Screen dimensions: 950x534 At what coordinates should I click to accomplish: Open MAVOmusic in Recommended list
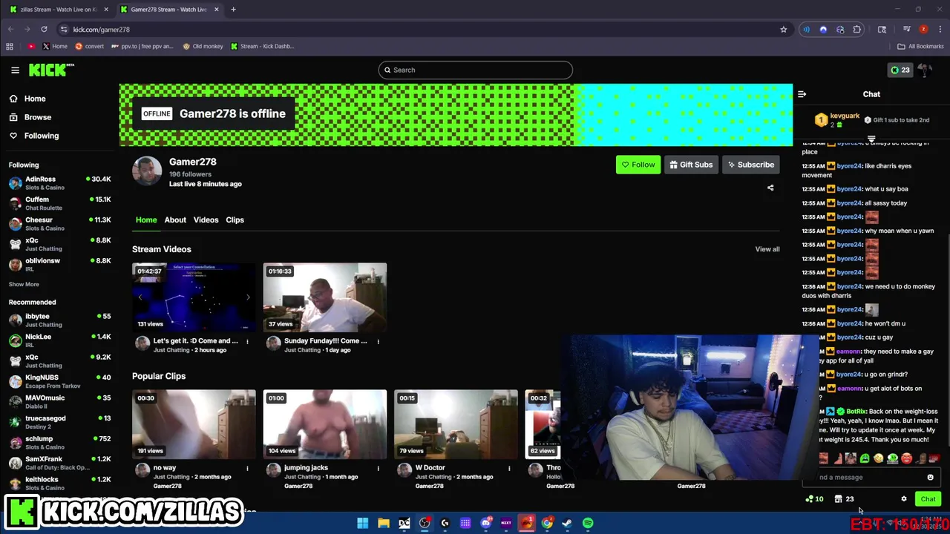59,402
